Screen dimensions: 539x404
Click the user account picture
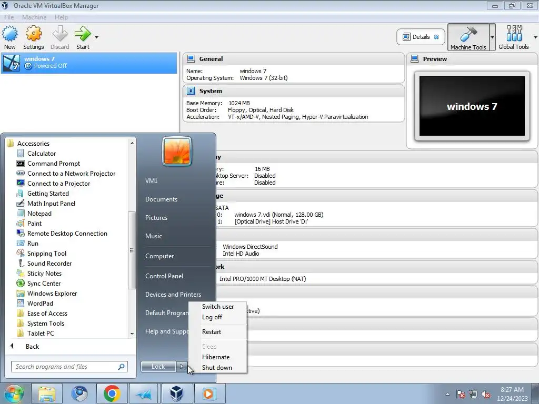177,151
